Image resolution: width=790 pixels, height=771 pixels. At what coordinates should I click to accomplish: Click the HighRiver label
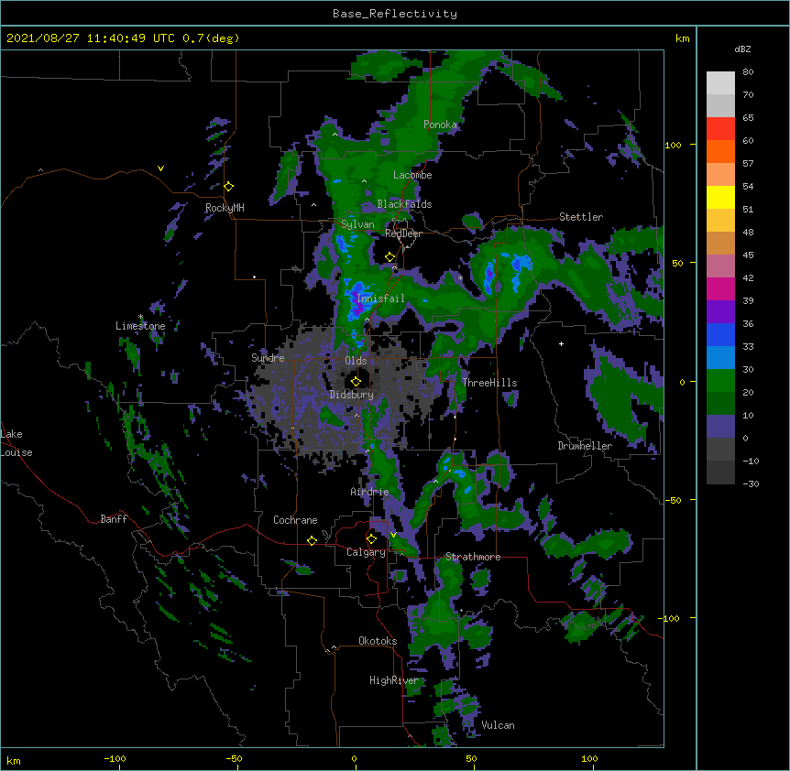[394, 680]
